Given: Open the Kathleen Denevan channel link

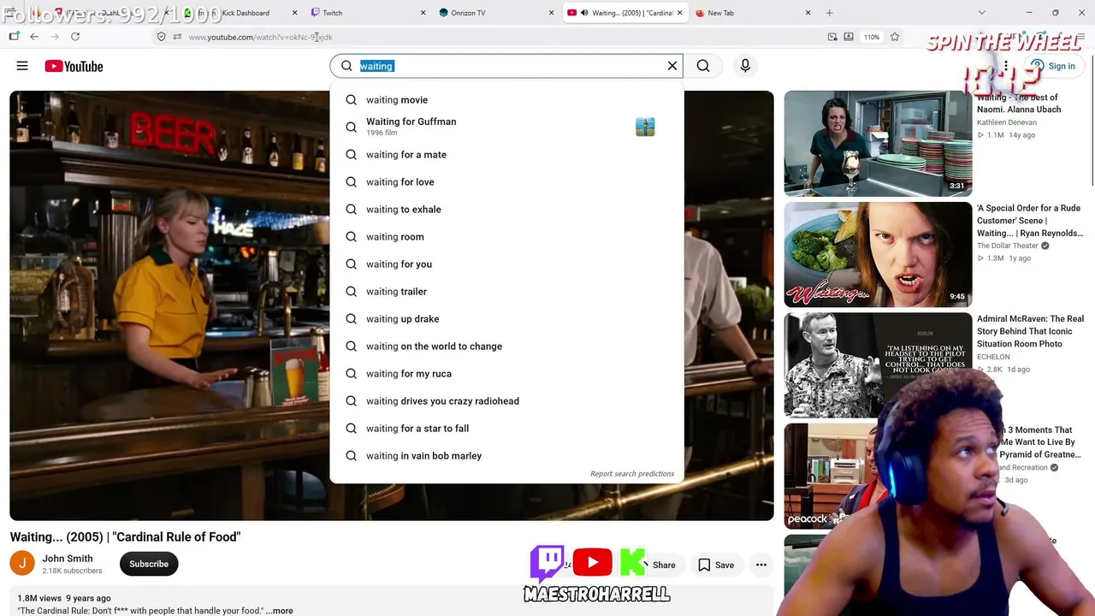Looking at the screenshot, I should point(1007,122).
